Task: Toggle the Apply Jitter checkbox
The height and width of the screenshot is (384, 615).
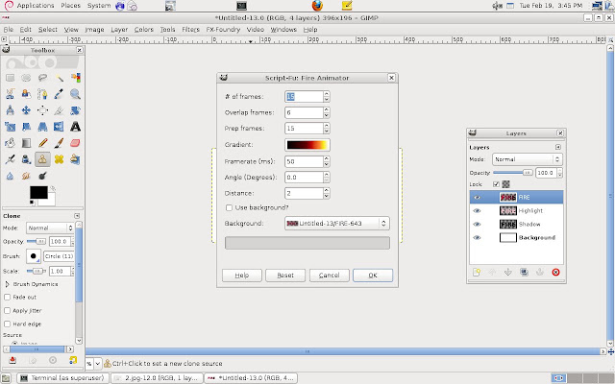Action: [x=7, y=310]
